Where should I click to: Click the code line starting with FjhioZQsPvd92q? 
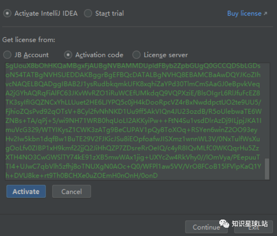[x=134, y=111]
